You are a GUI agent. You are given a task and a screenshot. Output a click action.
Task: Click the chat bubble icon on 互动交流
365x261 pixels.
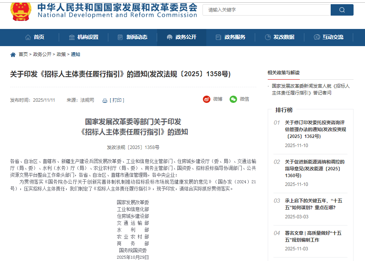(316, 37)
